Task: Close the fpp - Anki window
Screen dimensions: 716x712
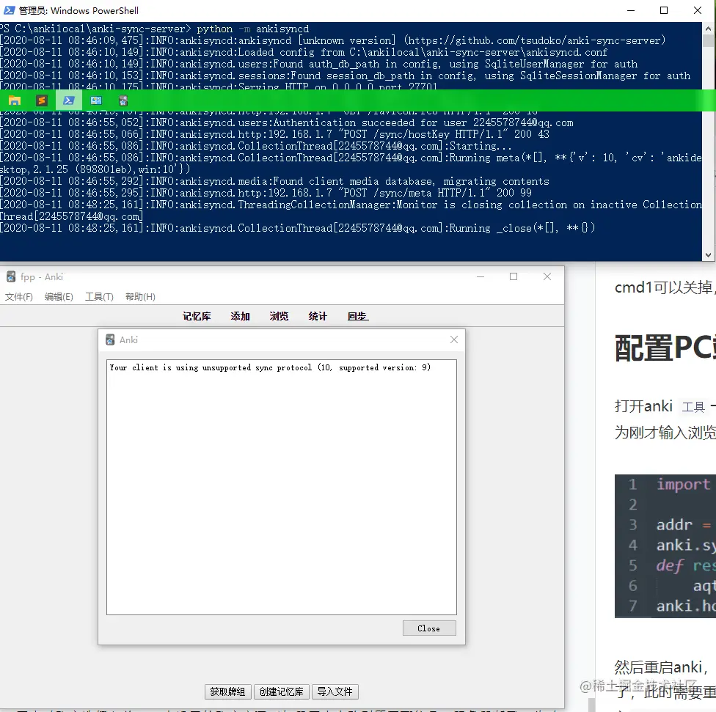Action: 547,276
